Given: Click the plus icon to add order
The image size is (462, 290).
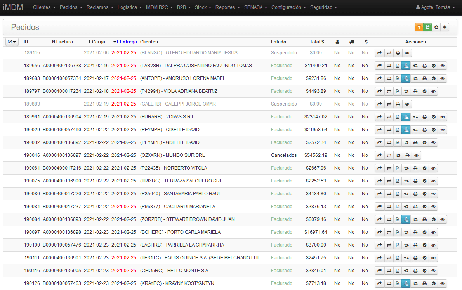Looking at the screenshot, I should [x=445, y=27].
